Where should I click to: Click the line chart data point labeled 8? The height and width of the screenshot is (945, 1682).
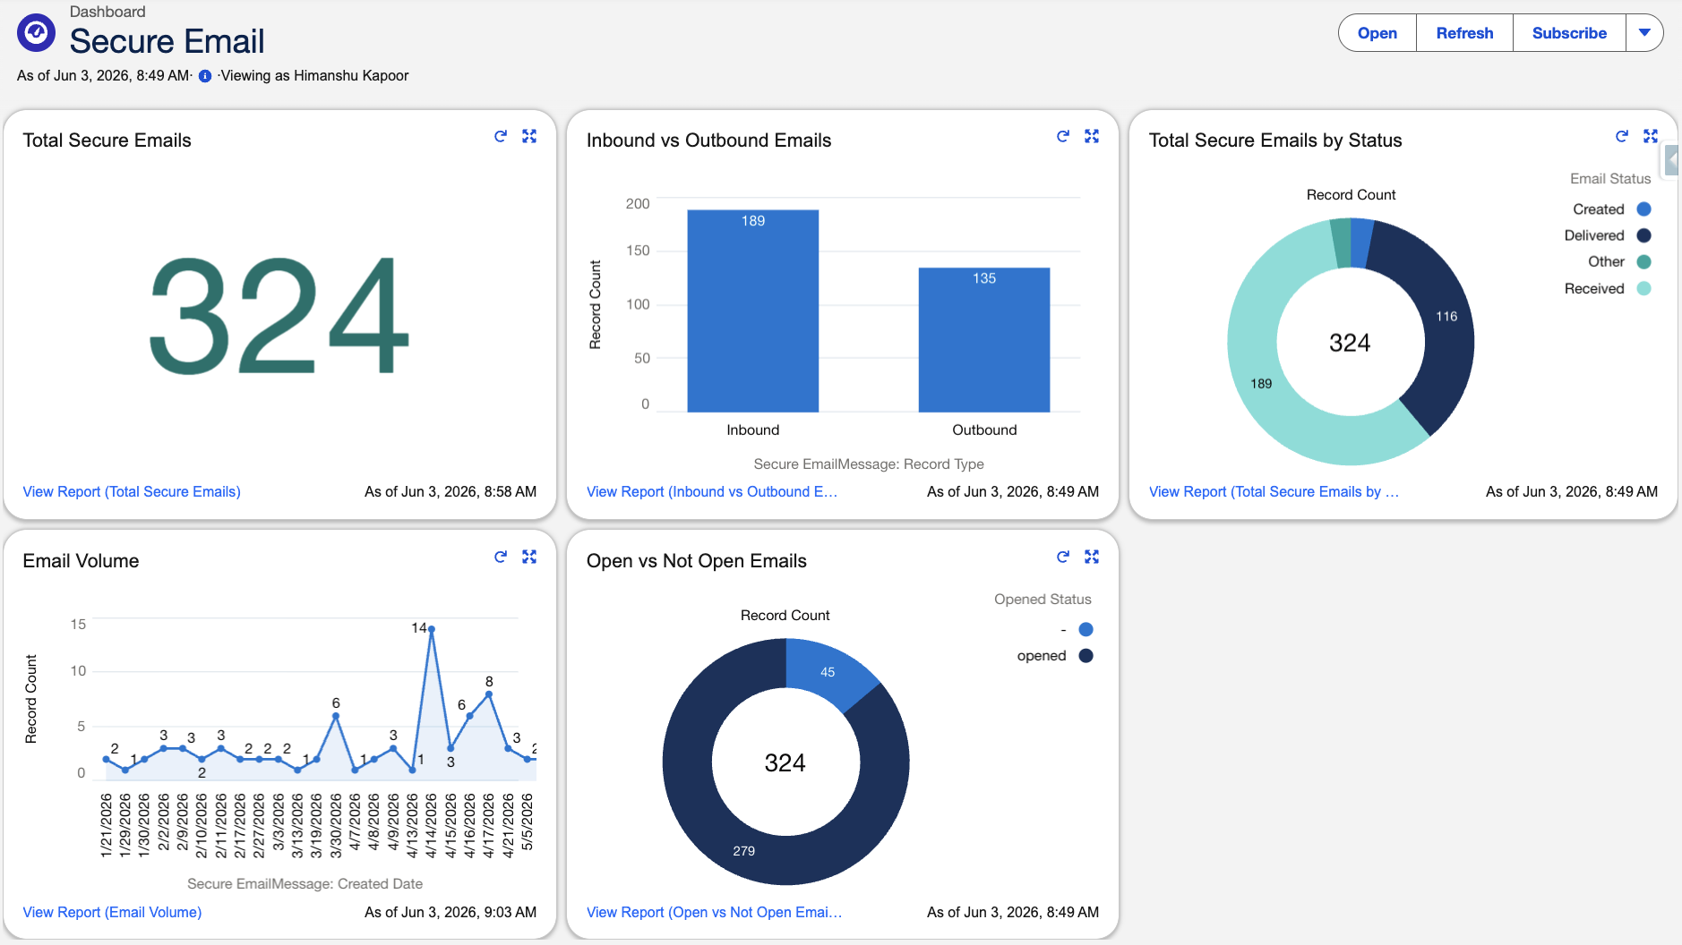[x=489, y=694]
